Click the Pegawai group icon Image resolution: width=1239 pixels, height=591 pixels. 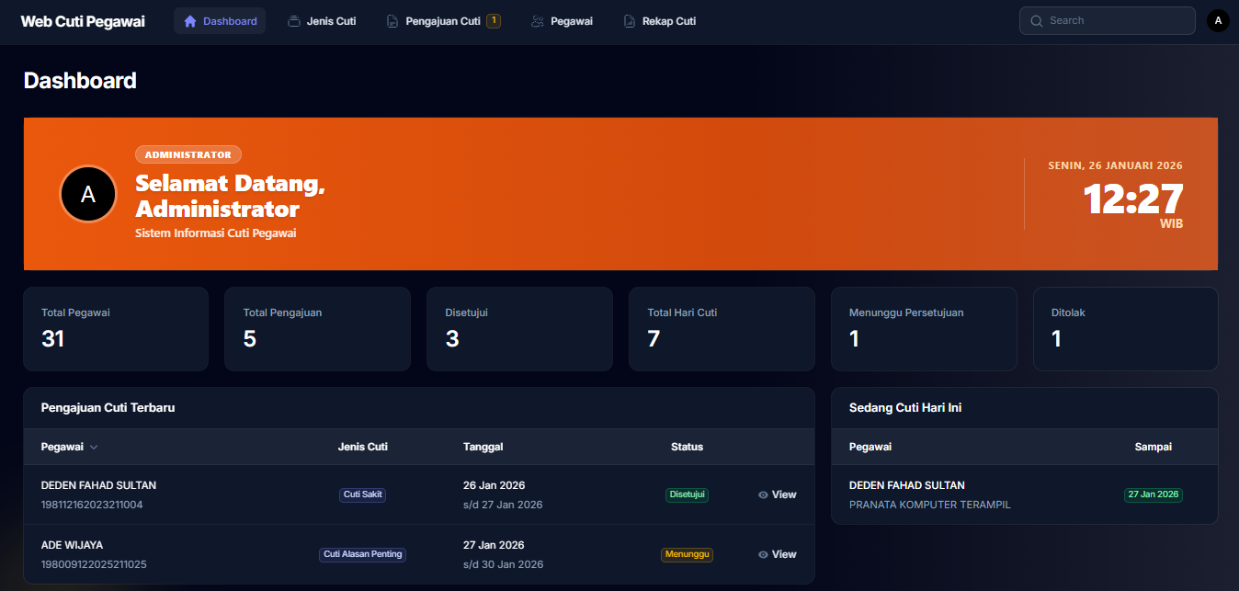pos(538,20)
